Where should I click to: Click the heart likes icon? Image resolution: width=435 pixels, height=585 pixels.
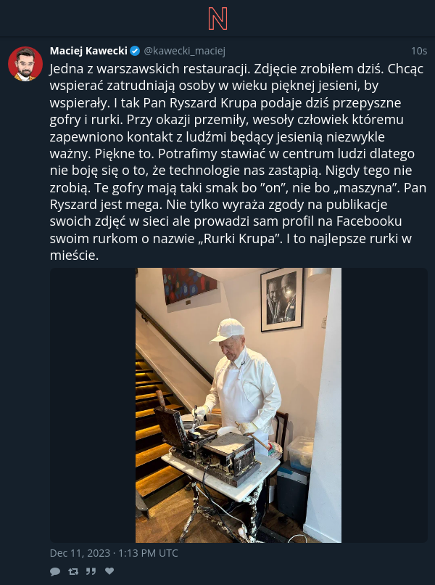click(109, 570)
